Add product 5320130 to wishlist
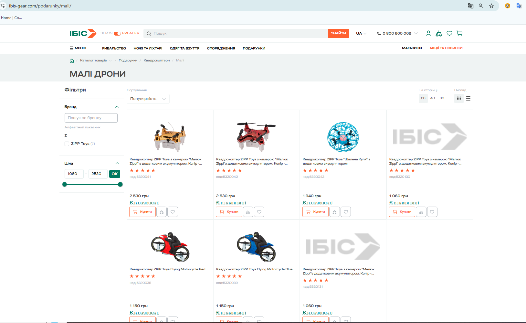Viewport: 526px width, 323px height. pyautogui.click(x=432, y=212)
